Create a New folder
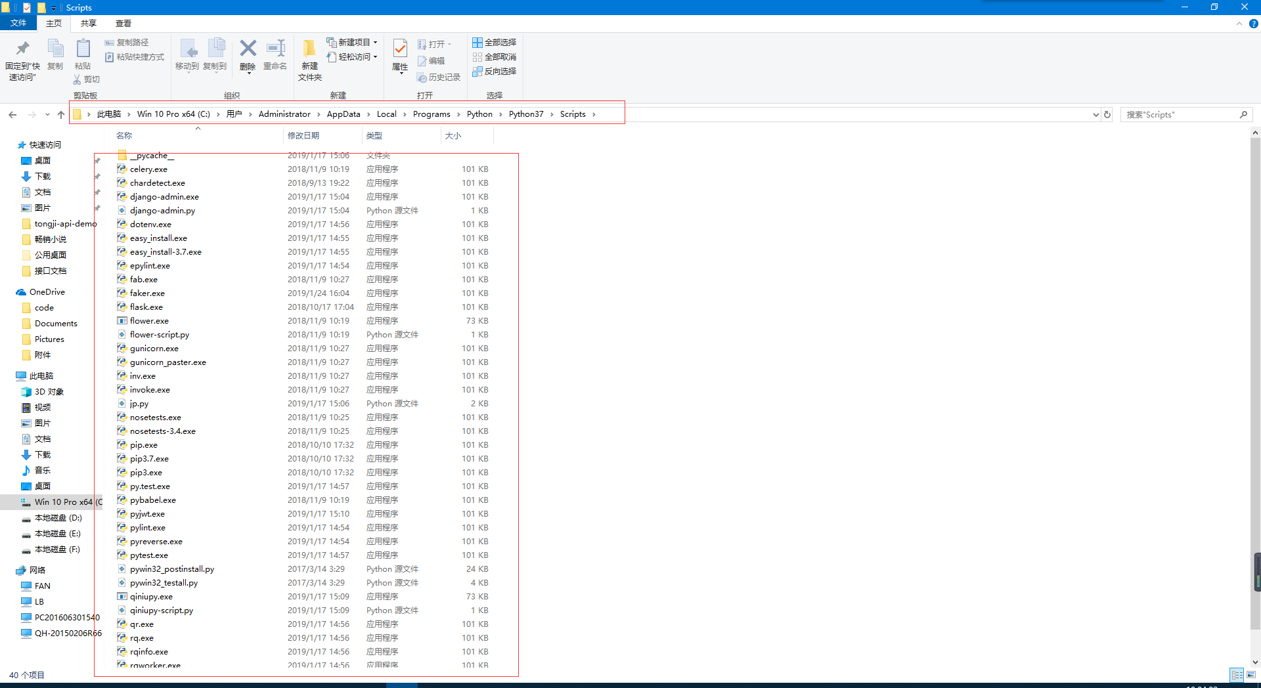This screenshot has height=688, width=1261. coord(309,60)
